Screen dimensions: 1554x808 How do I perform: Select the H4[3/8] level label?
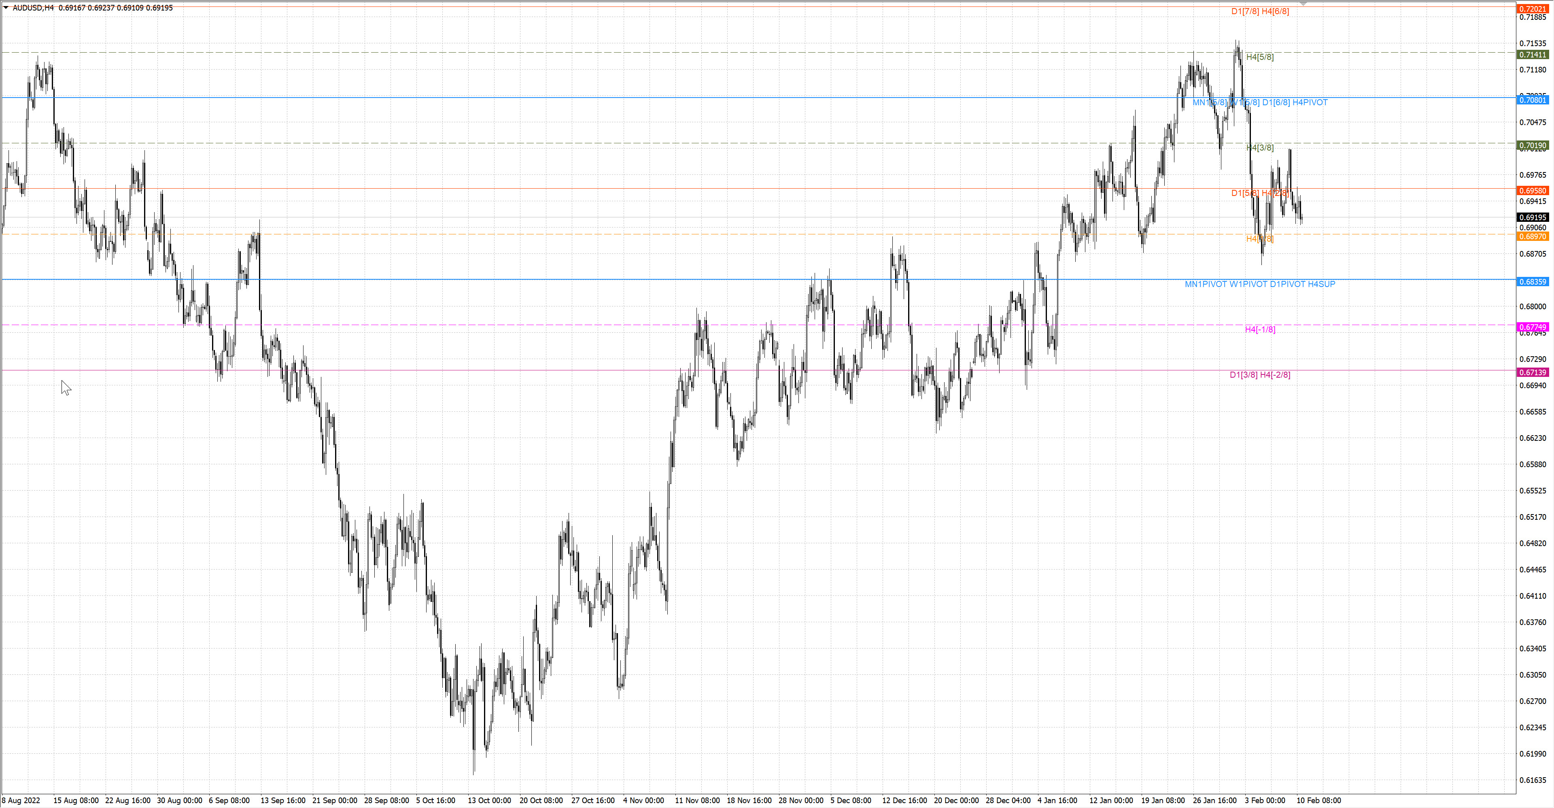pos(1260,148)
